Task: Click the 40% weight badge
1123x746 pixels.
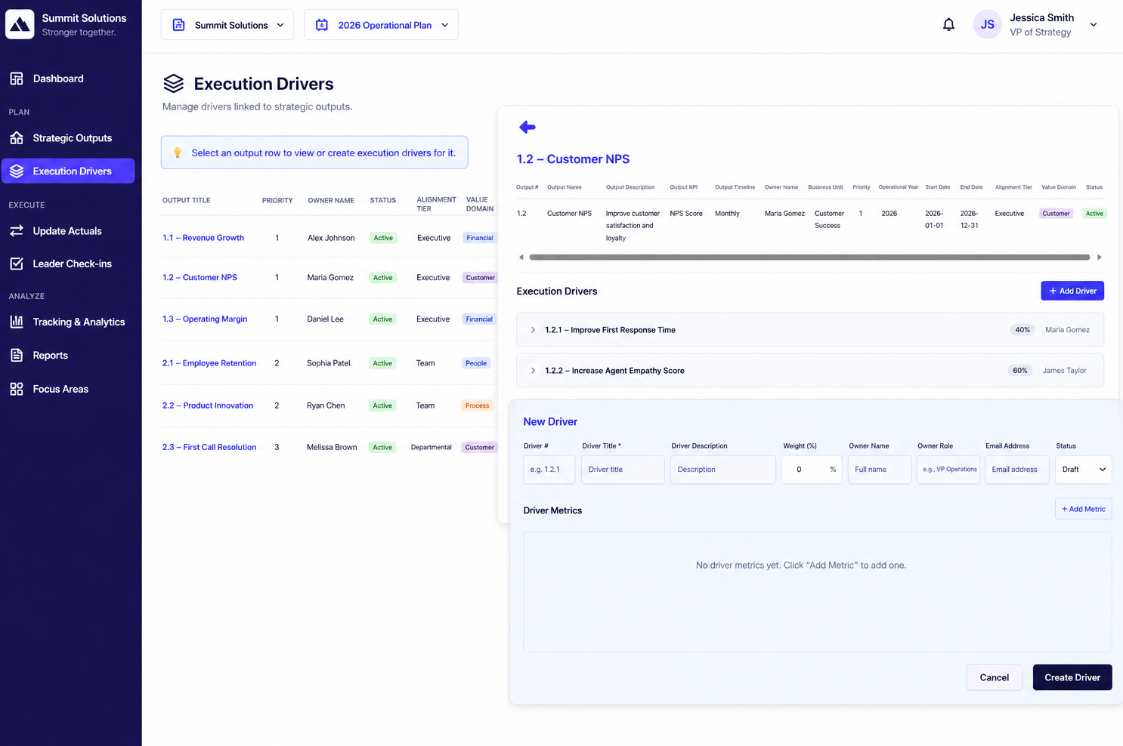Action: [1022, 330]
